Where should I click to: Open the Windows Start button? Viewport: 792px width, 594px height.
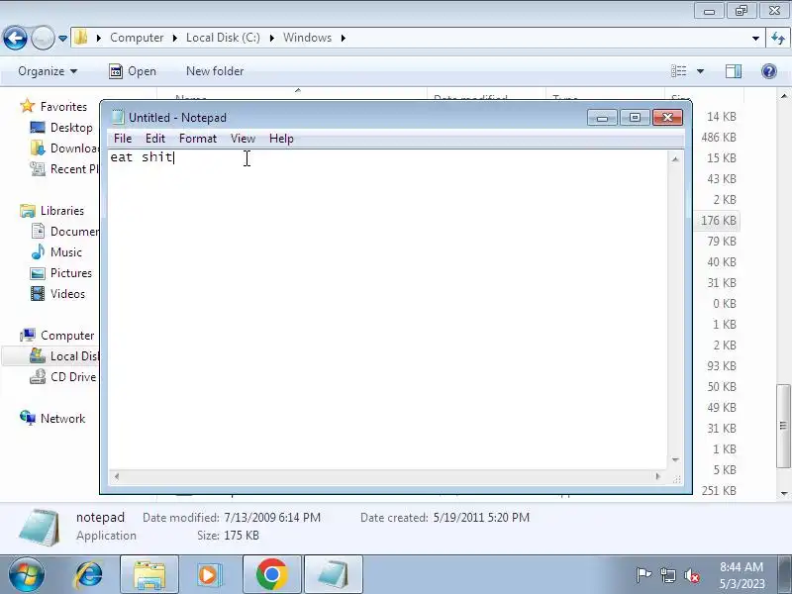(26, 575)
